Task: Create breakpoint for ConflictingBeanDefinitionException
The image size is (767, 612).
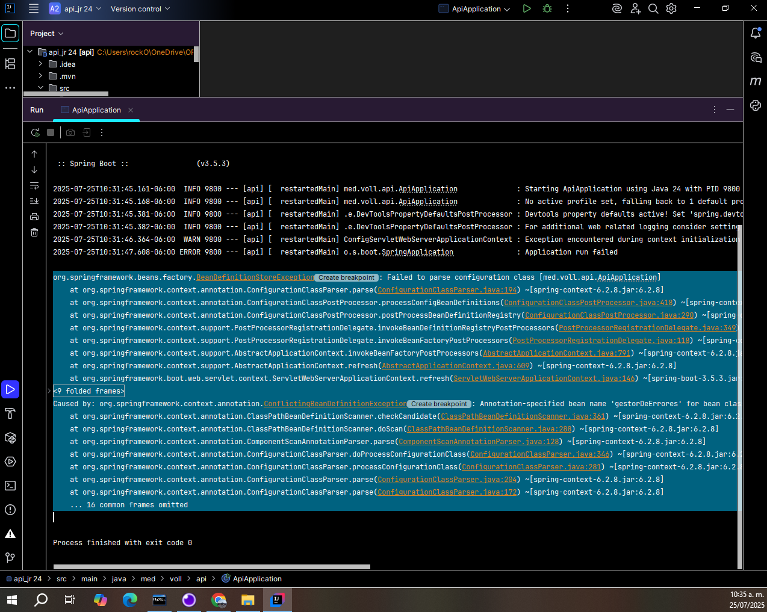Action: [x=439, y=404]
